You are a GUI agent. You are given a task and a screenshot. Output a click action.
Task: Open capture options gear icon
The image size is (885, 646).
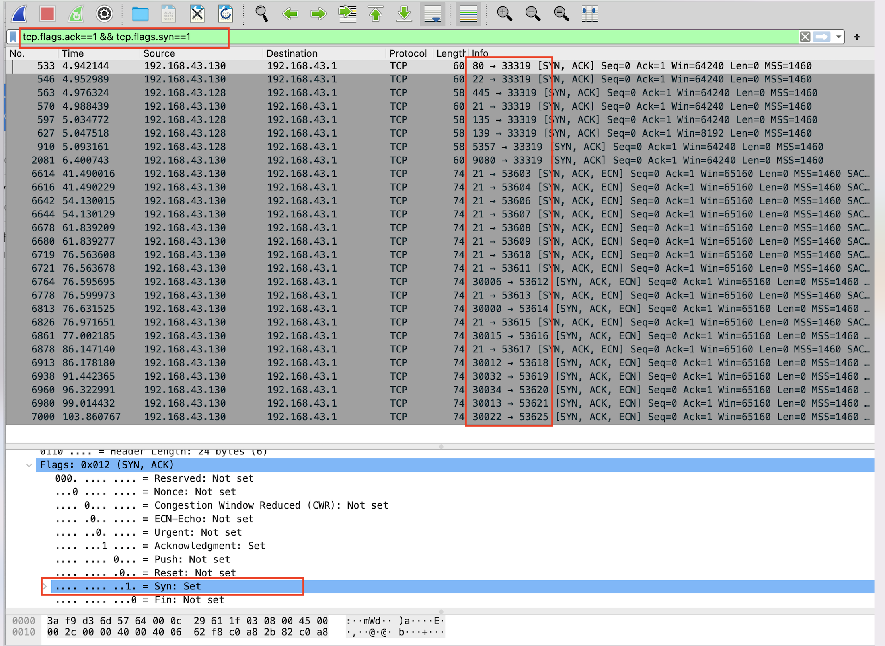[x=104, y=14]
